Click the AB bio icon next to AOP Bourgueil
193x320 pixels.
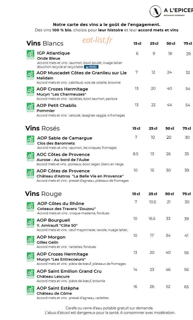(x=31, y=223)
